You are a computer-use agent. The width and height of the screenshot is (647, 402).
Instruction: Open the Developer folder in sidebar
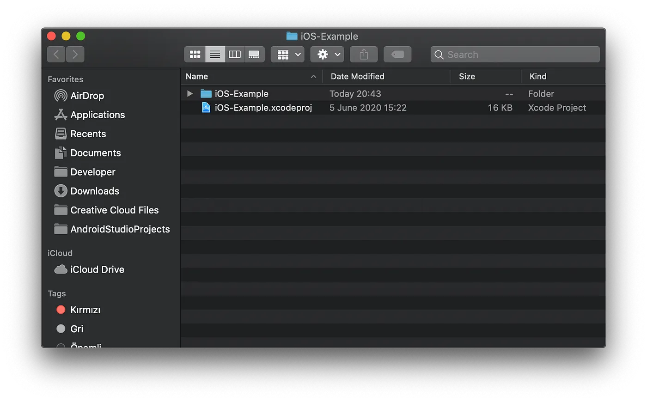pyautogui.click(x=85, y=172)
